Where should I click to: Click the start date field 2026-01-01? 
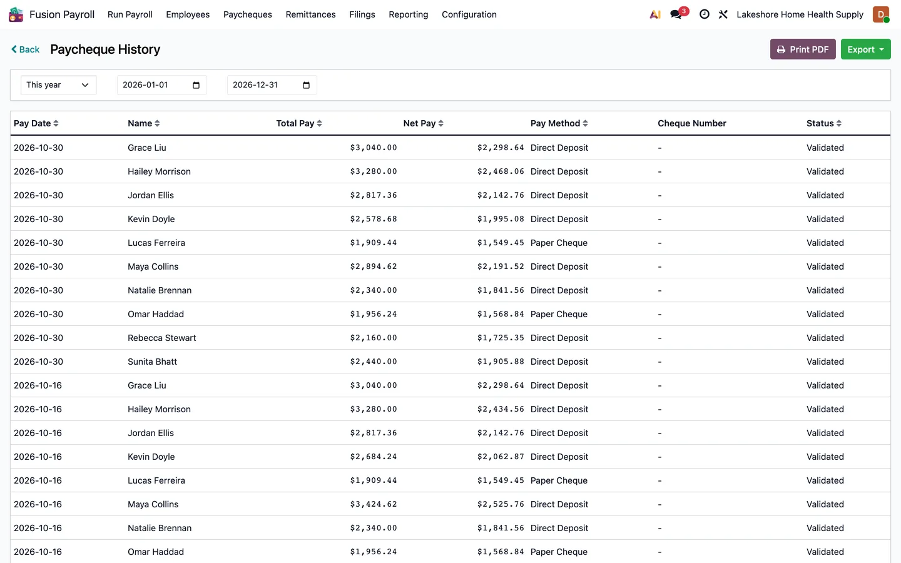pos(162,85)
